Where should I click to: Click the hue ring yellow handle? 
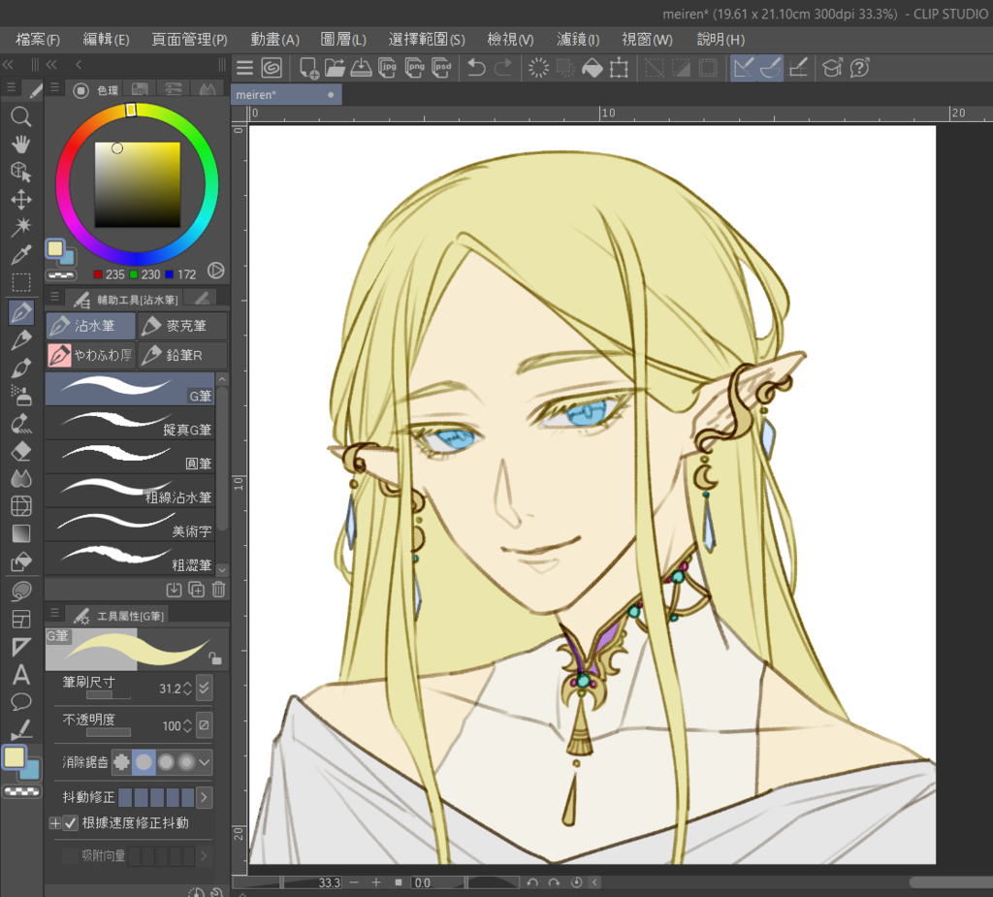coord(131,111)
